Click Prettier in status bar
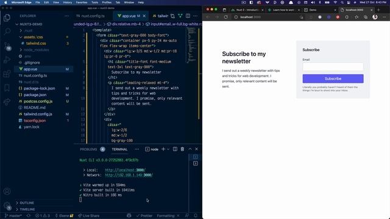 pos(144,216)
